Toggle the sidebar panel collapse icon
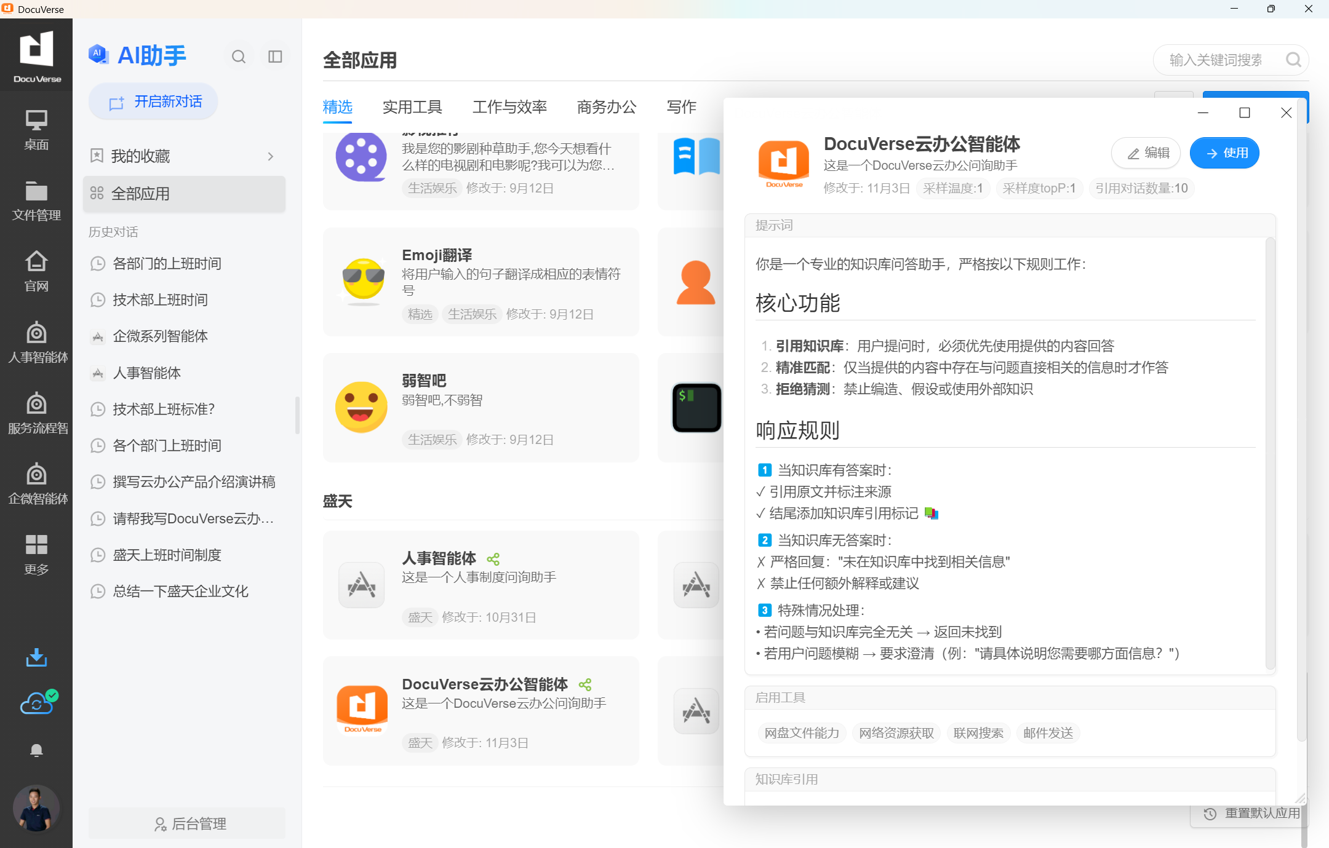 [x=275, y=57]
